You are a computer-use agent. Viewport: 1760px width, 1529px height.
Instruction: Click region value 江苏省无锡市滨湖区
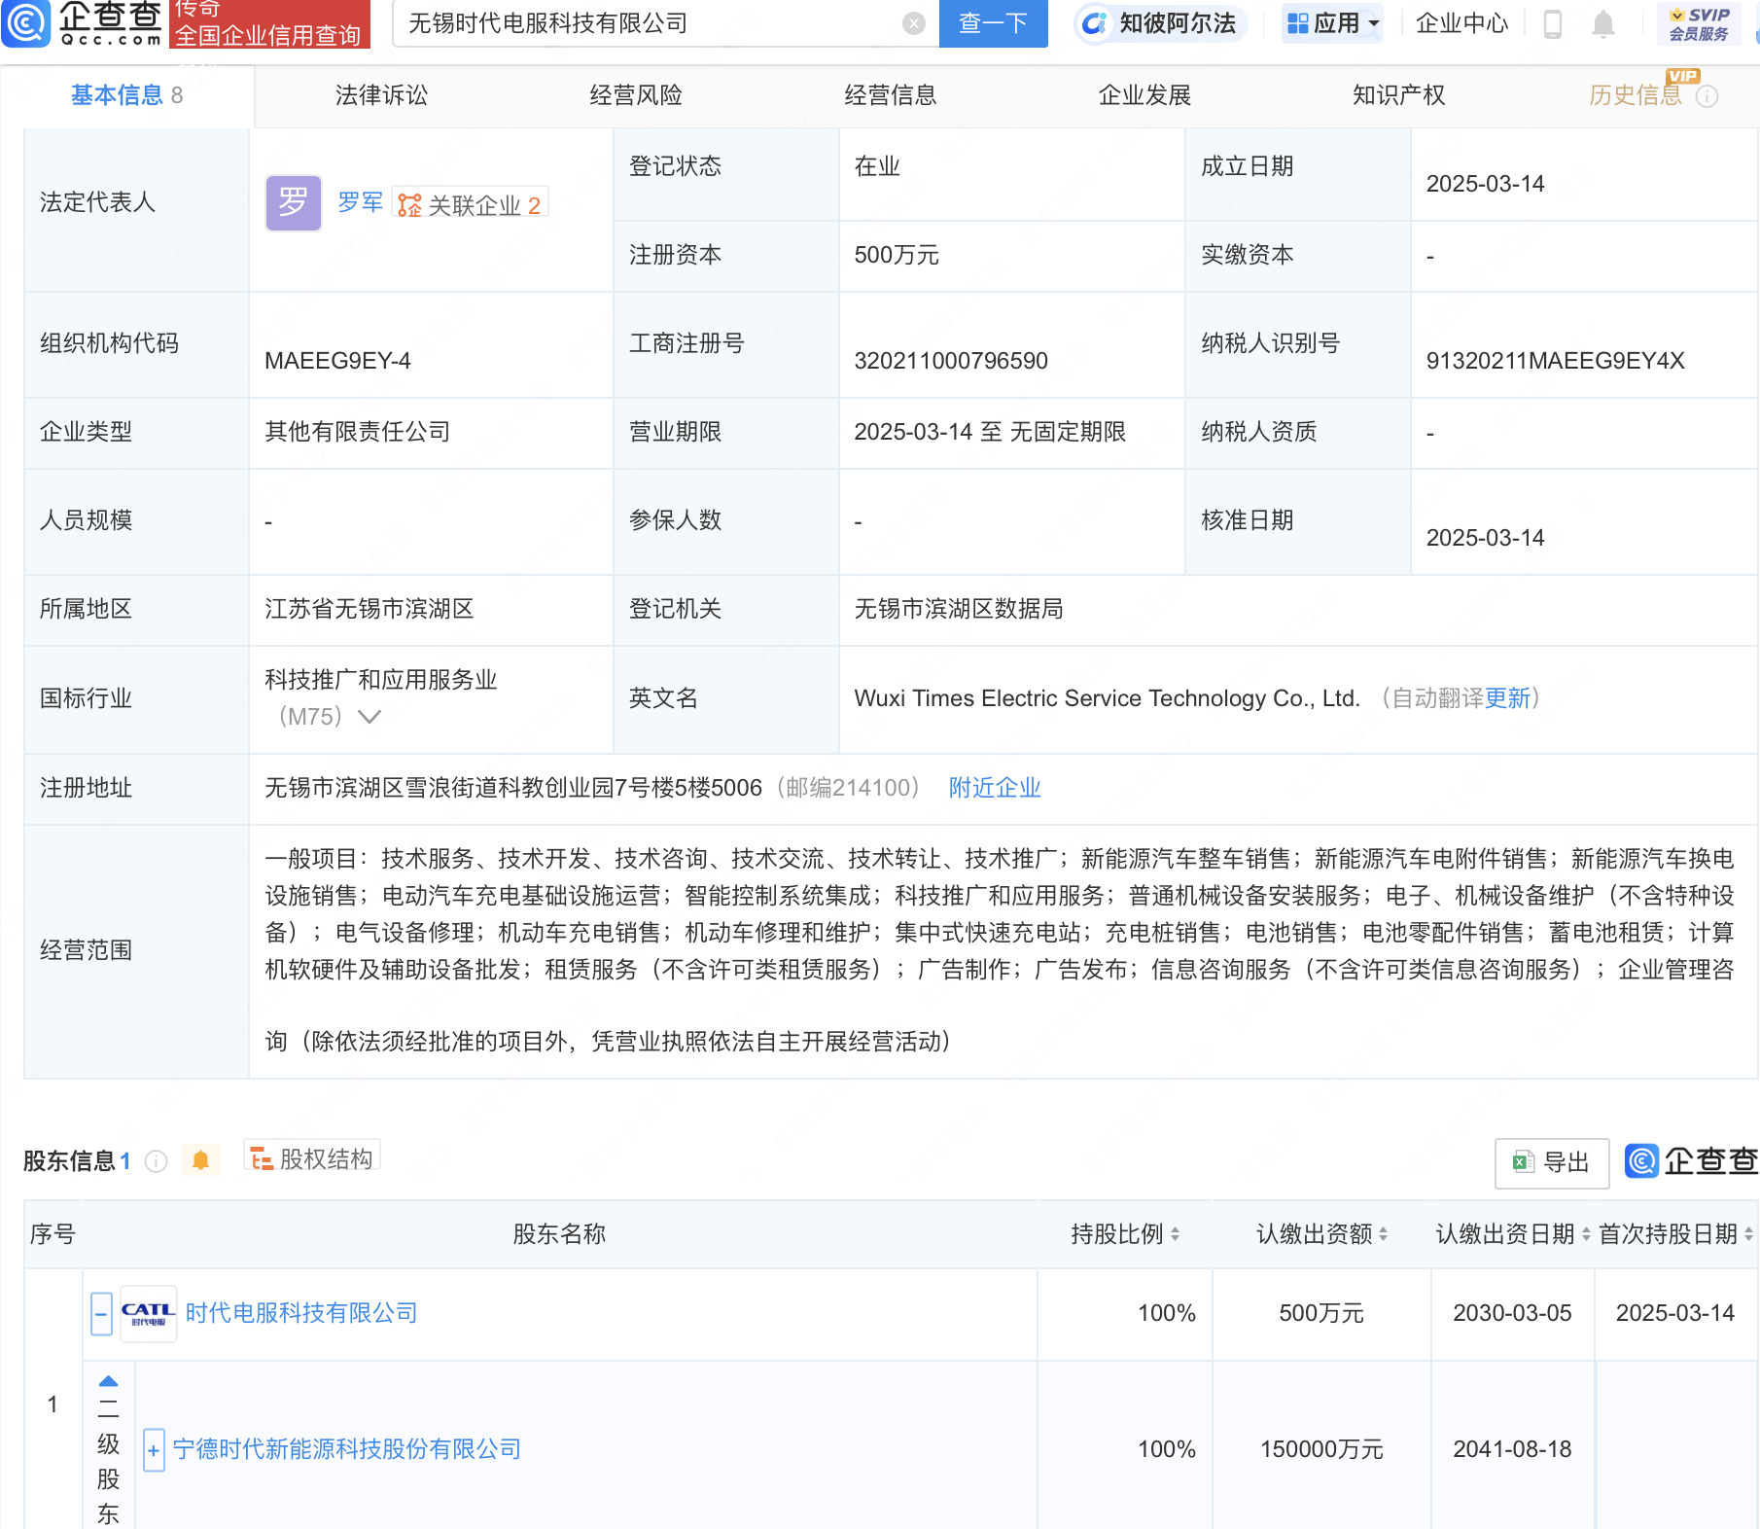(370, 609)
